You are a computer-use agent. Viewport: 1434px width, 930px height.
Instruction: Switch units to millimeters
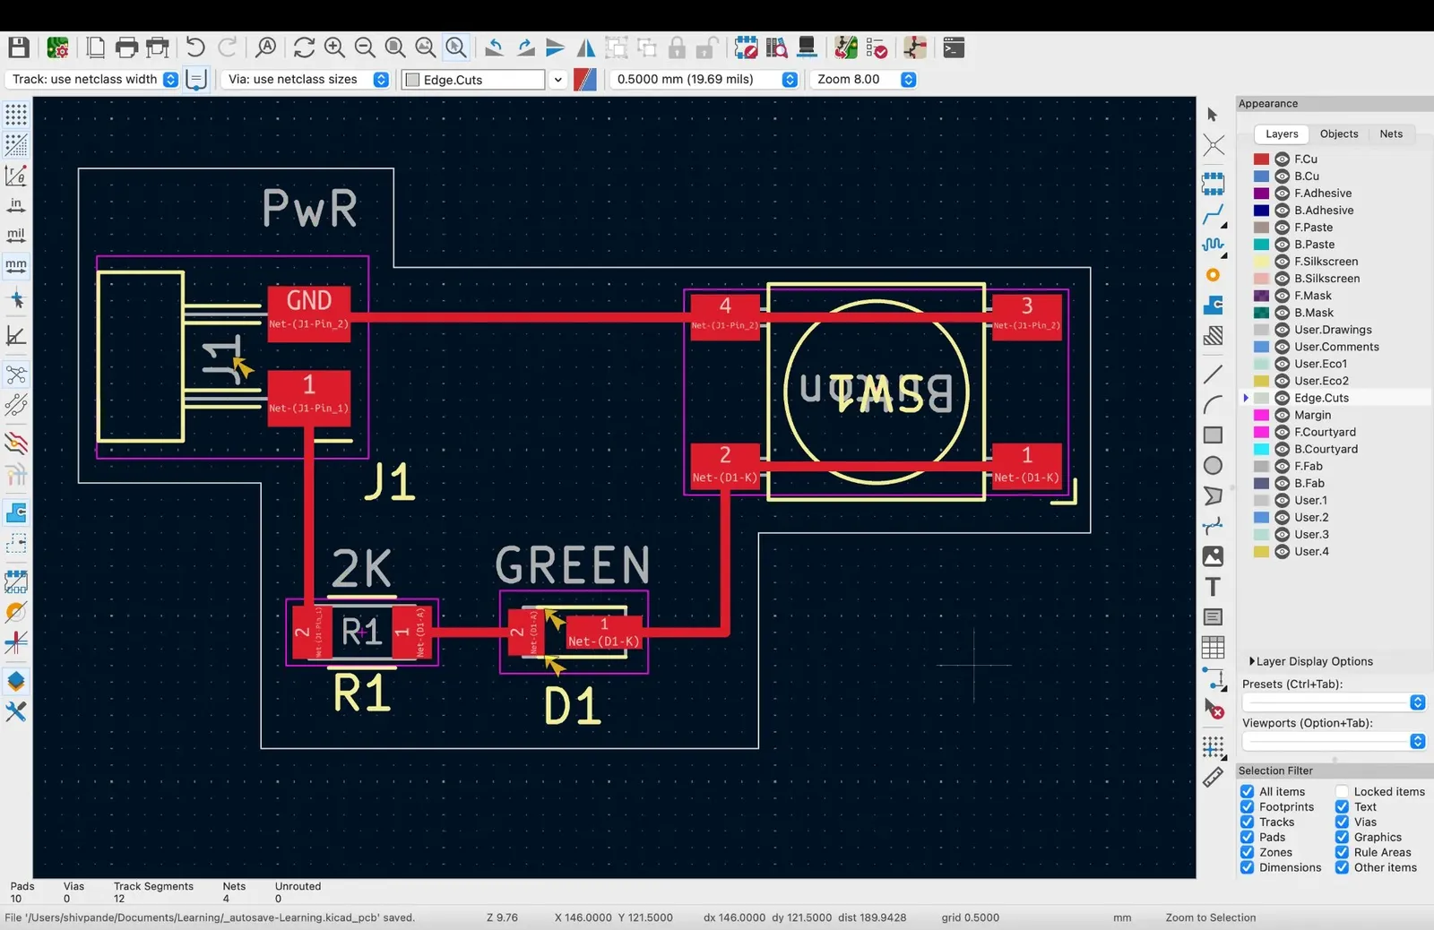[x=16, y=266]
